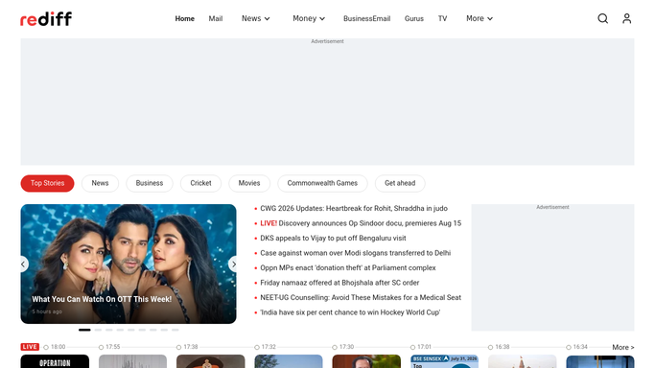Select the News category pill
Image resolution: width=655 pixels, height=368 pixels.
tap(101, 183)
